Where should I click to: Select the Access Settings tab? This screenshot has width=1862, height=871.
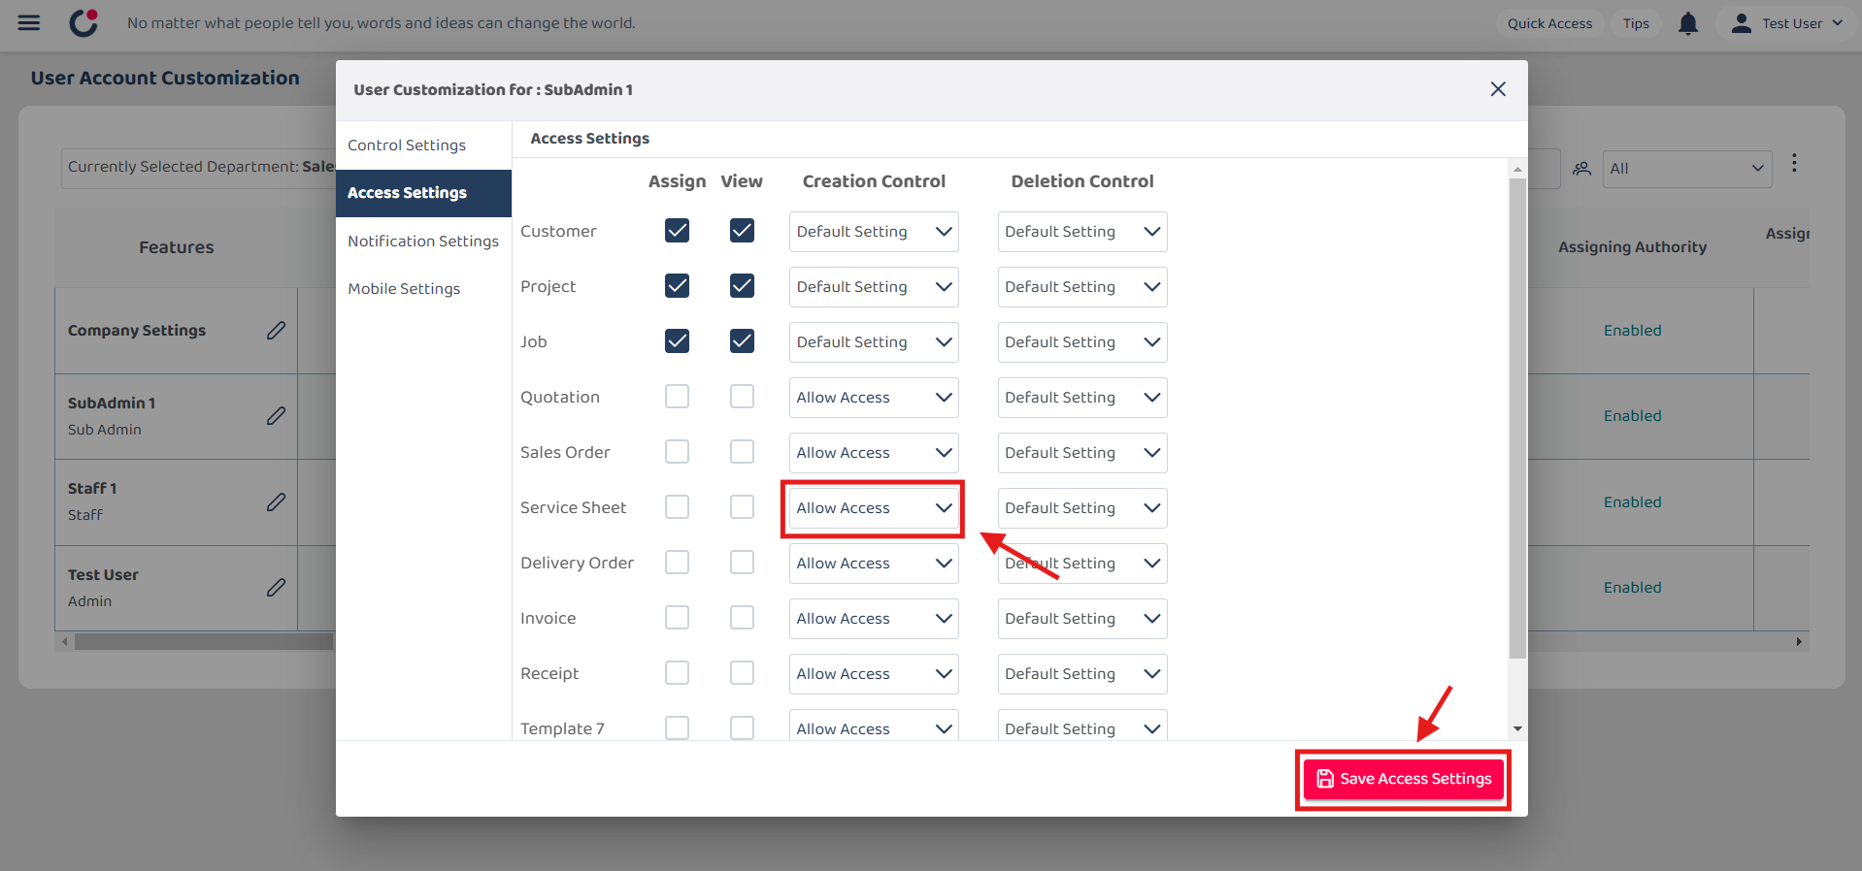click(423, 193)
